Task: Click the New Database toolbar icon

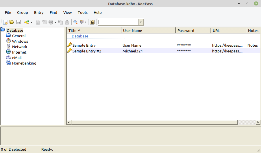Action: [5, 22]
